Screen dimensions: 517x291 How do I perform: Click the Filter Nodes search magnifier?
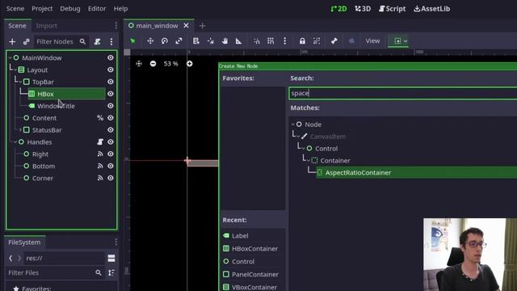click(x=82, y=41)
